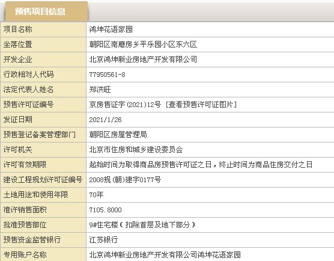Click the 建设工程规划许可证编号 label
The image size is (334, 261).
click(x=43, y=180)
